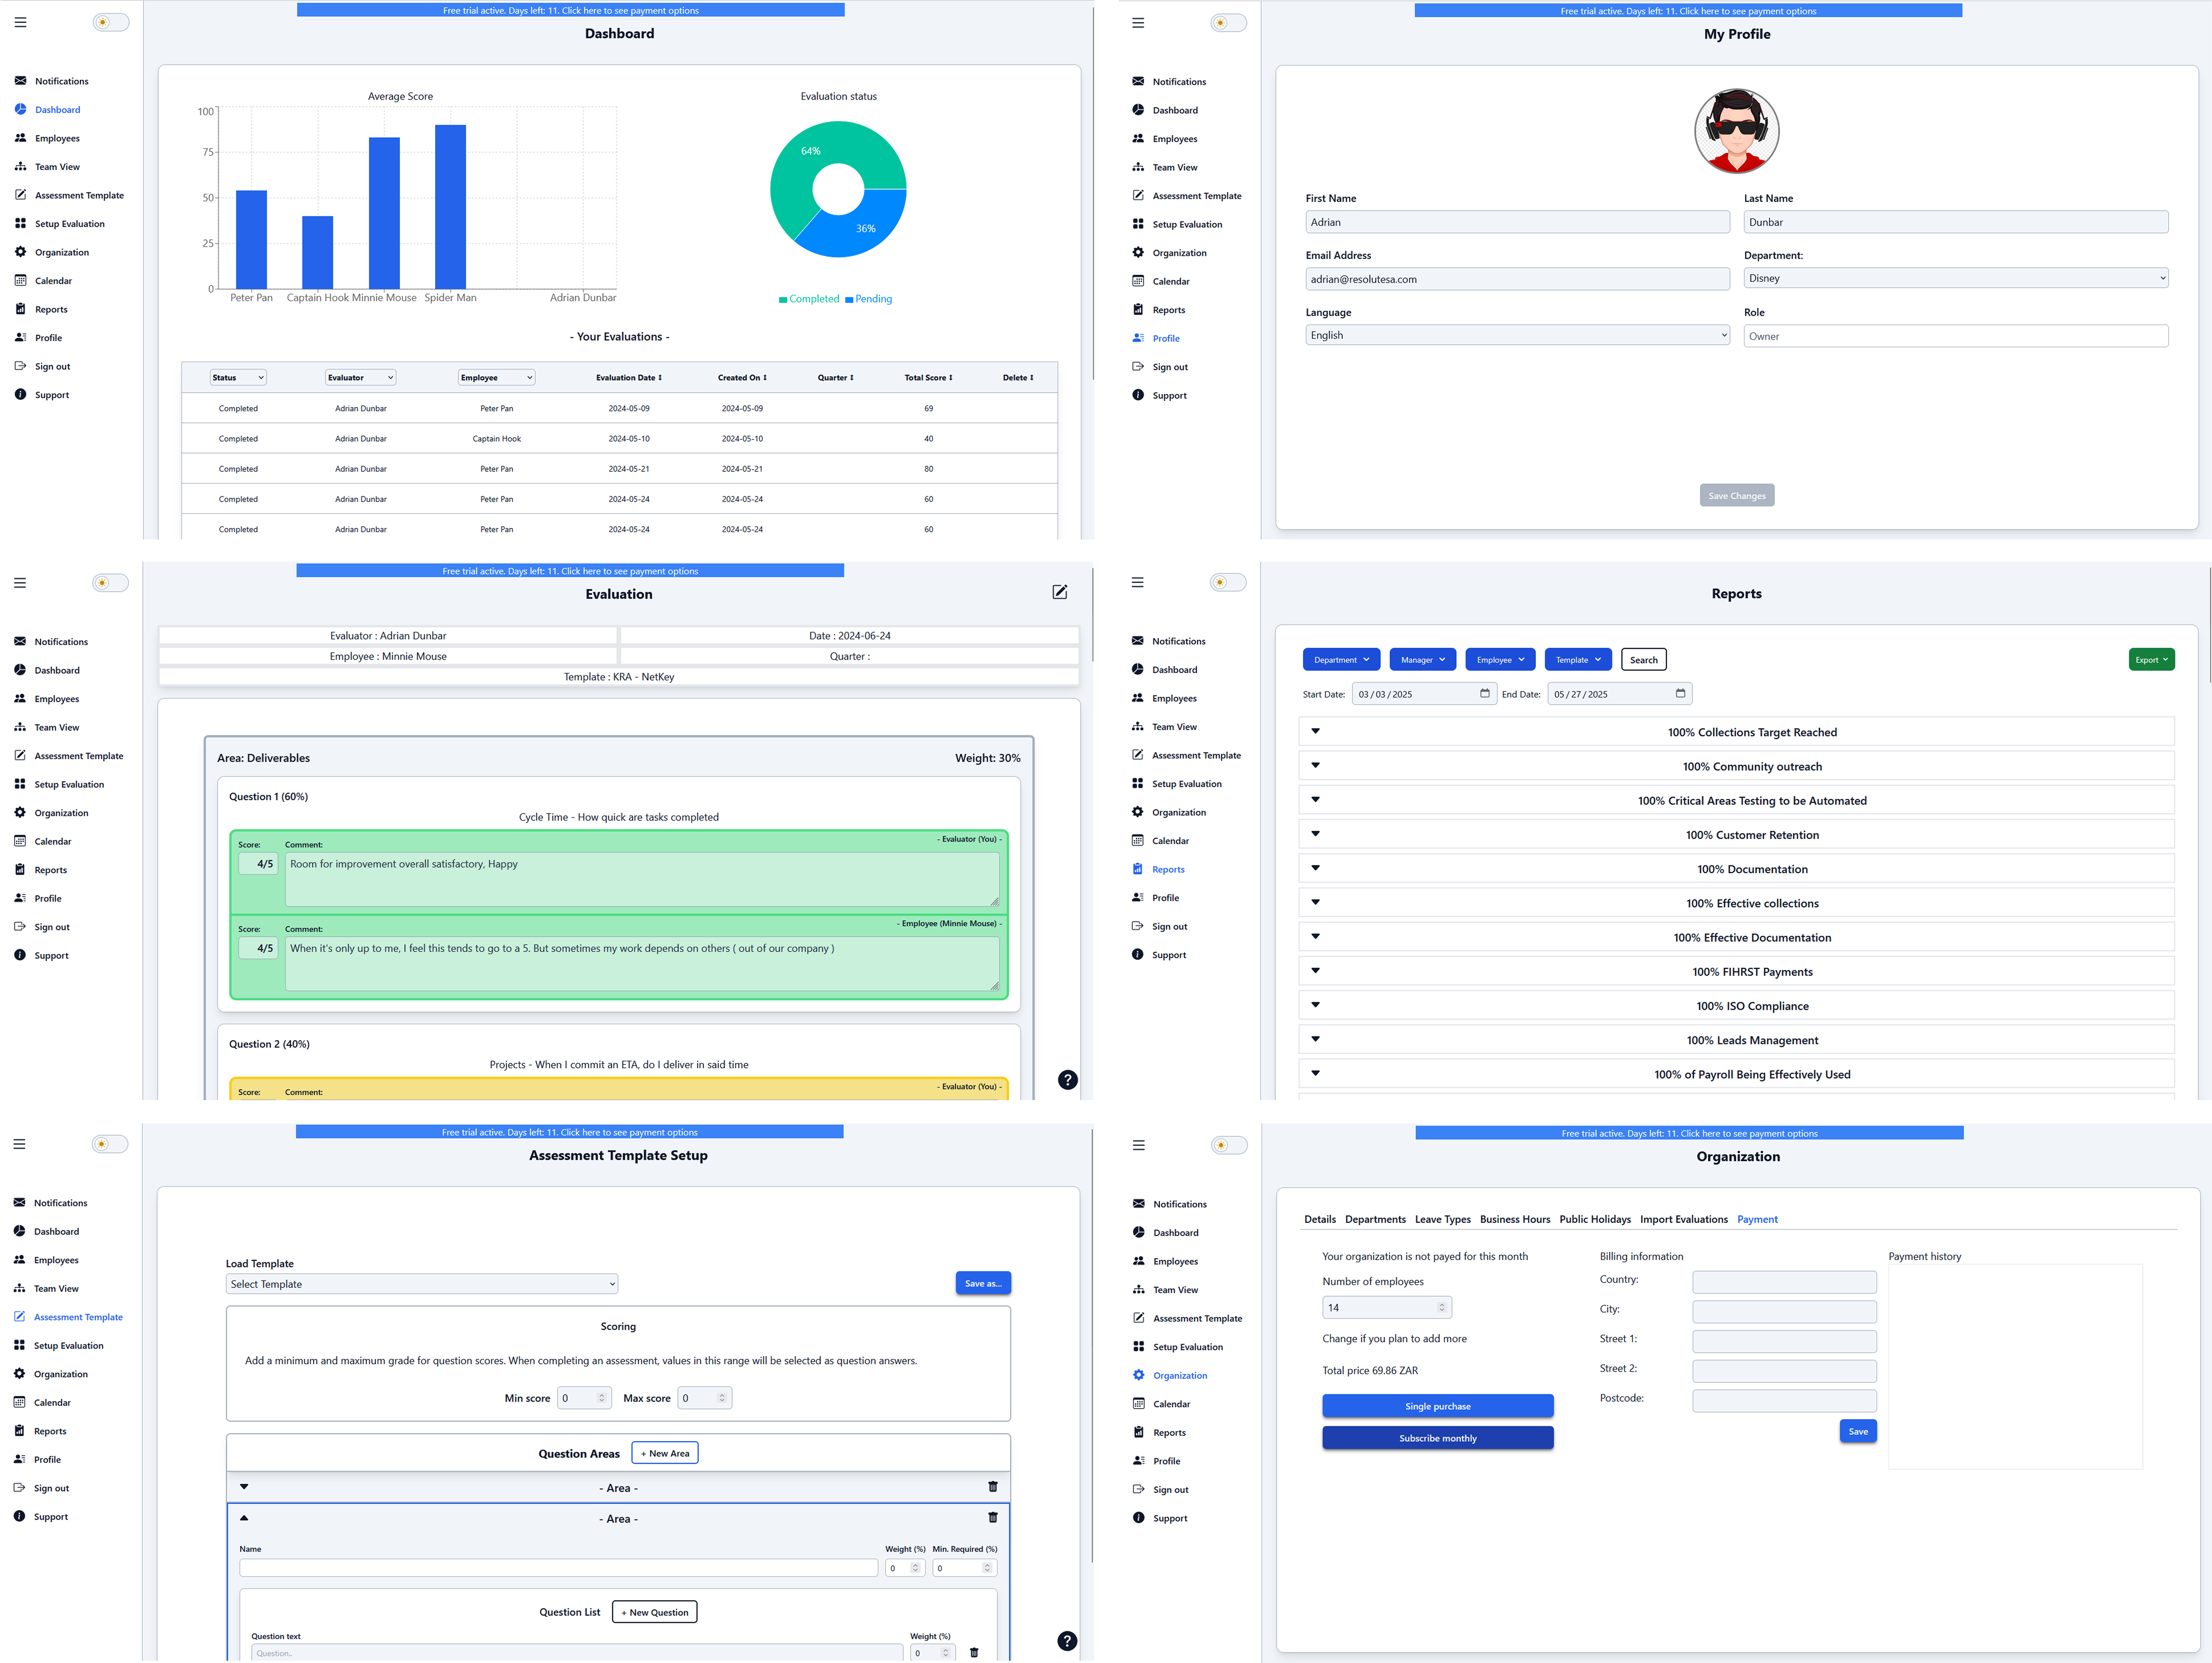
Task: Switch to the Business Hours tab in Organization
Action: pos(1515,1219)
